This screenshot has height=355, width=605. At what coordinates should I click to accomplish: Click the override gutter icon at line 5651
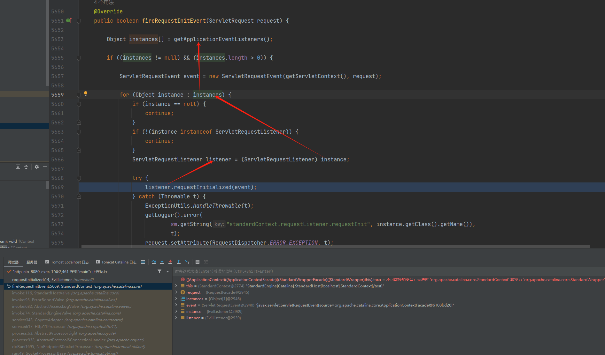click(69, 21)
